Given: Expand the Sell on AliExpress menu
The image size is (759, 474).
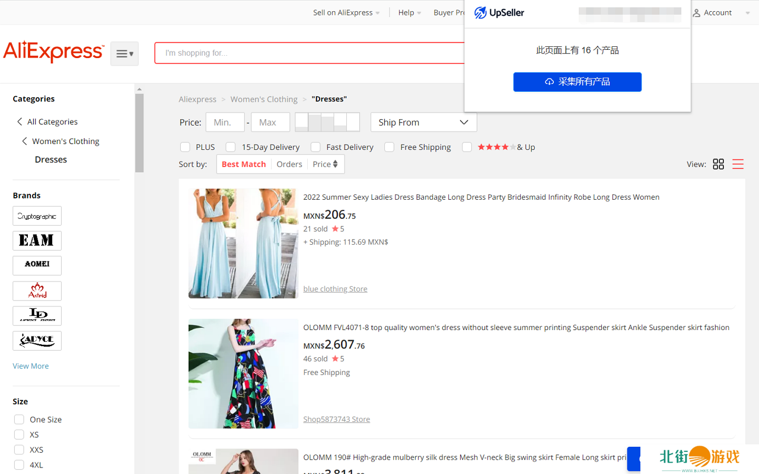Looking at the screenshot, I should tap(346, 12).
